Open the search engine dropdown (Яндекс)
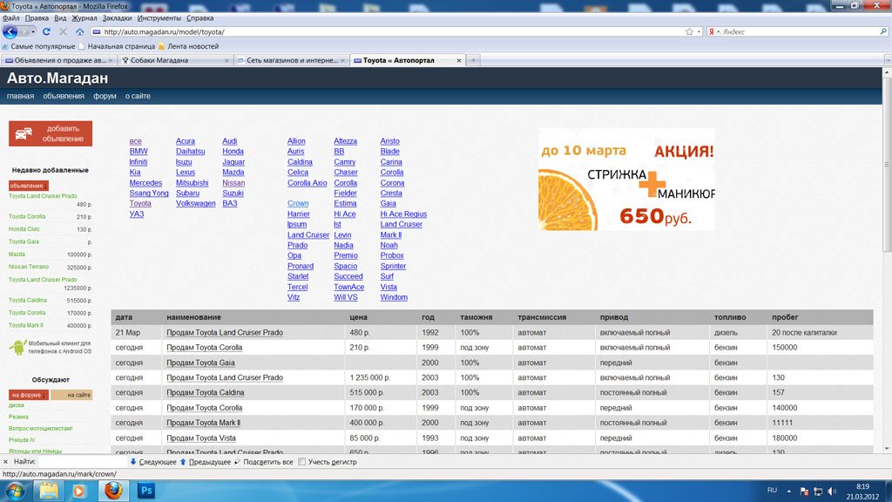 pos(716,31)
